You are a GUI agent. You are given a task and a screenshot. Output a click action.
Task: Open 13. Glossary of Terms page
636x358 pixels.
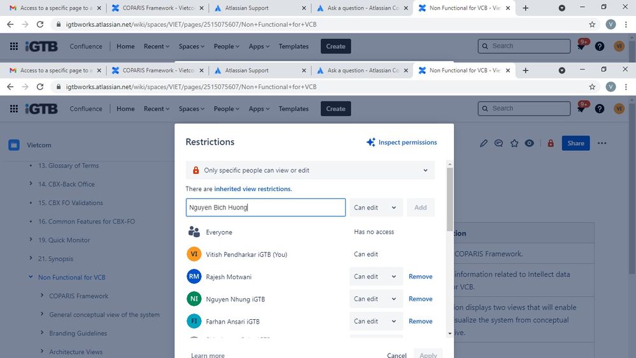tap(68, 166)
